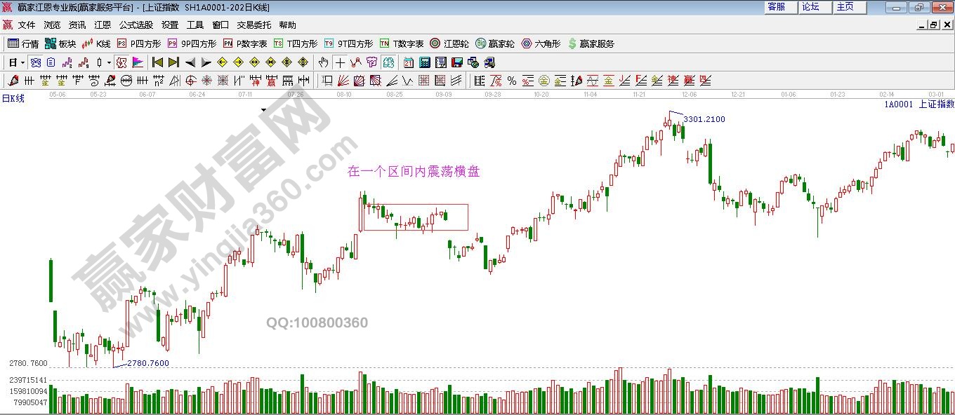The height and width of the screenshot is (415, 955).
Task: Toggle the hand pan tool
Action: (324, 62)
